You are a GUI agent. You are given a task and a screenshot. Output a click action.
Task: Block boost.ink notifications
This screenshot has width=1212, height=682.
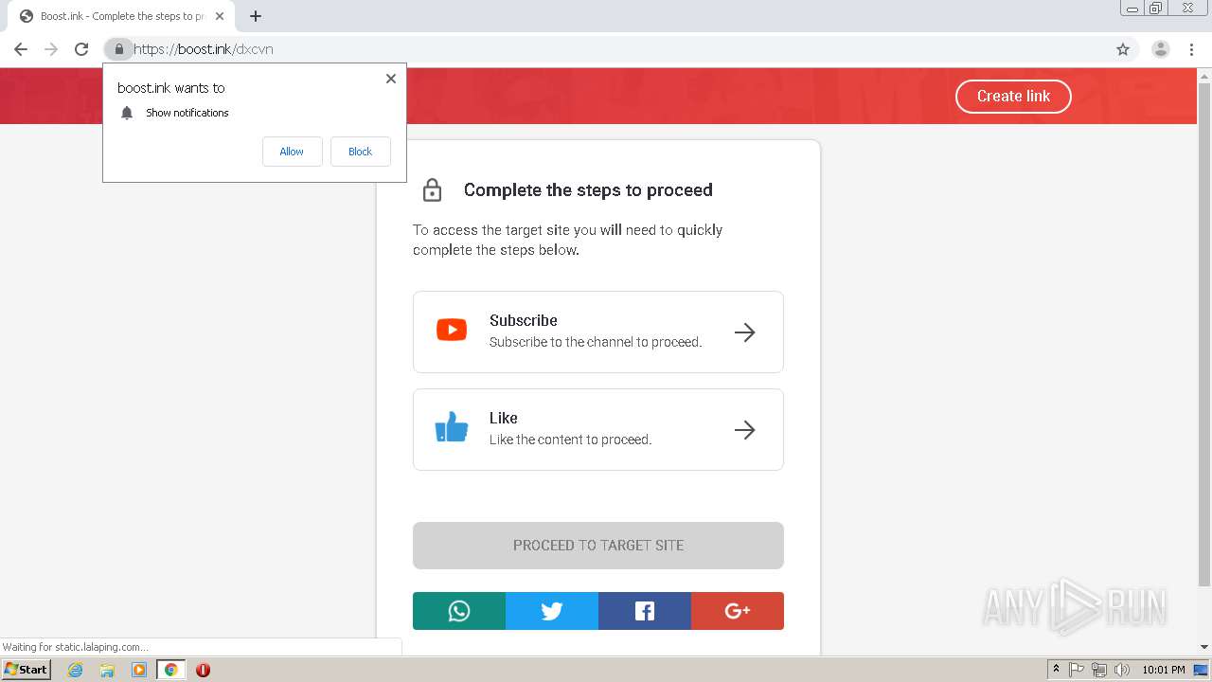coord(360,152)
